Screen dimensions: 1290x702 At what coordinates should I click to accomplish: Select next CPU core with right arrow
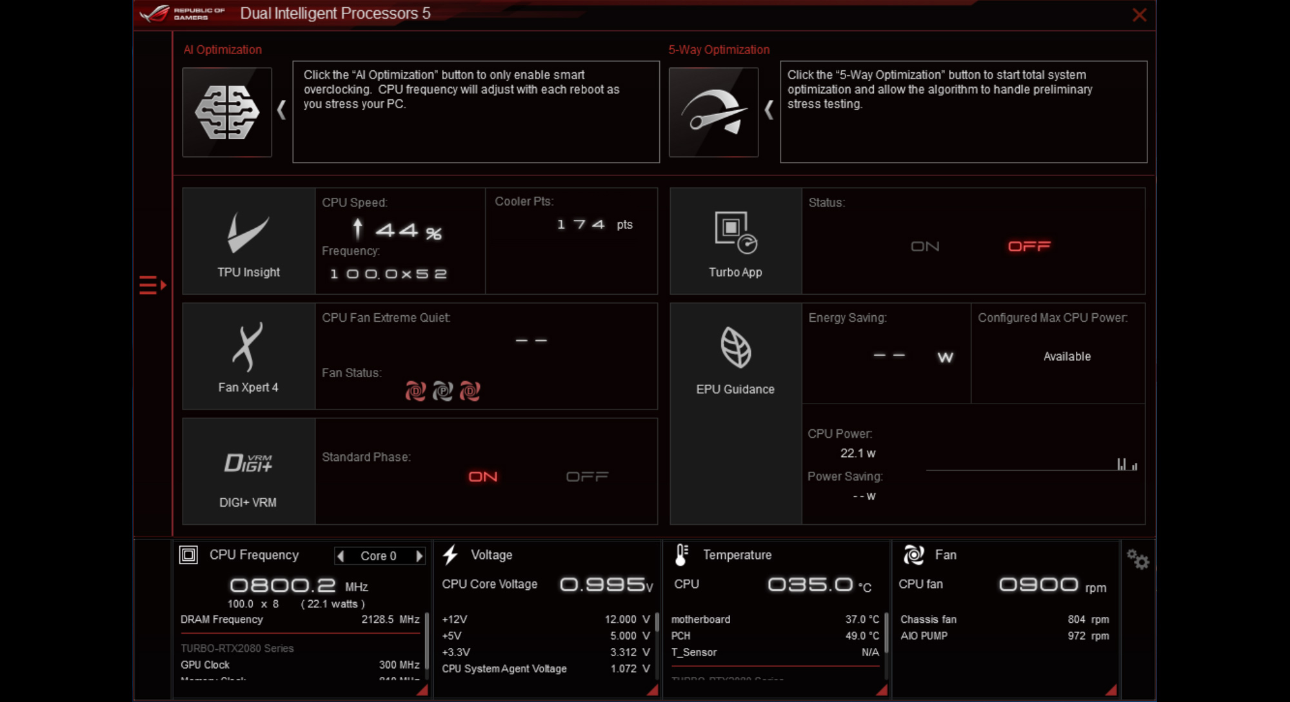419,556
